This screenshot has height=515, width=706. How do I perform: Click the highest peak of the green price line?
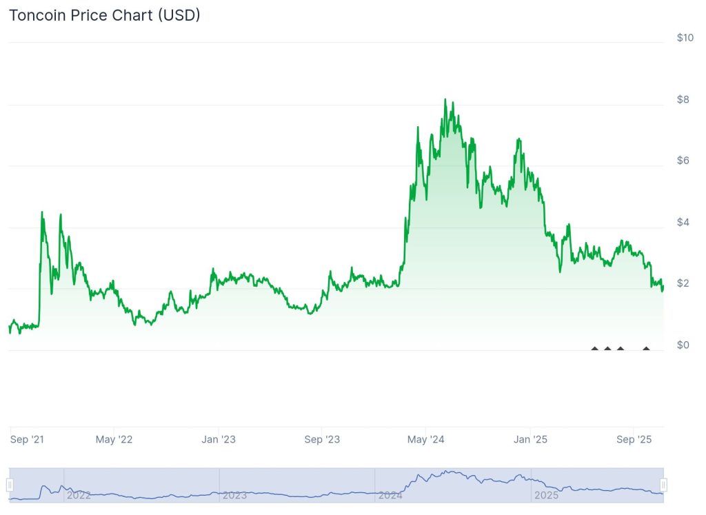[x=445, y=100]
